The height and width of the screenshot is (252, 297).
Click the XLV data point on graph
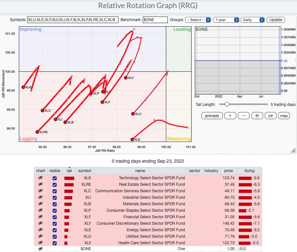(x=126, y=78)
